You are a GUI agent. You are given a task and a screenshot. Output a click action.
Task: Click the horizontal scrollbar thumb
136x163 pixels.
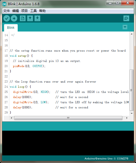(x=68, y=118)
